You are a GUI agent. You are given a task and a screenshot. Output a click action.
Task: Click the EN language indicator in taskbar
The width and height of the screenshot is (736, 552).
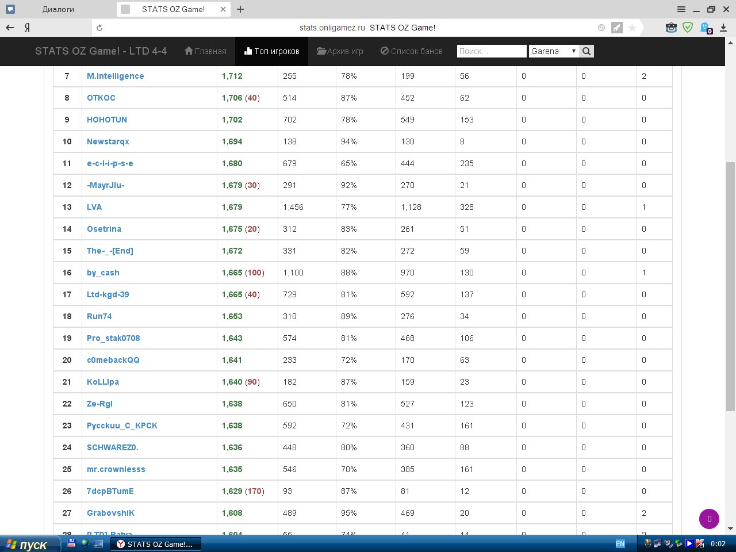(620, 544)
